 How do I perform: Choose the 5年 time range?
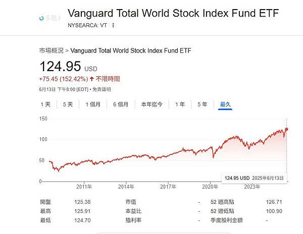click(x=202, y=104)
